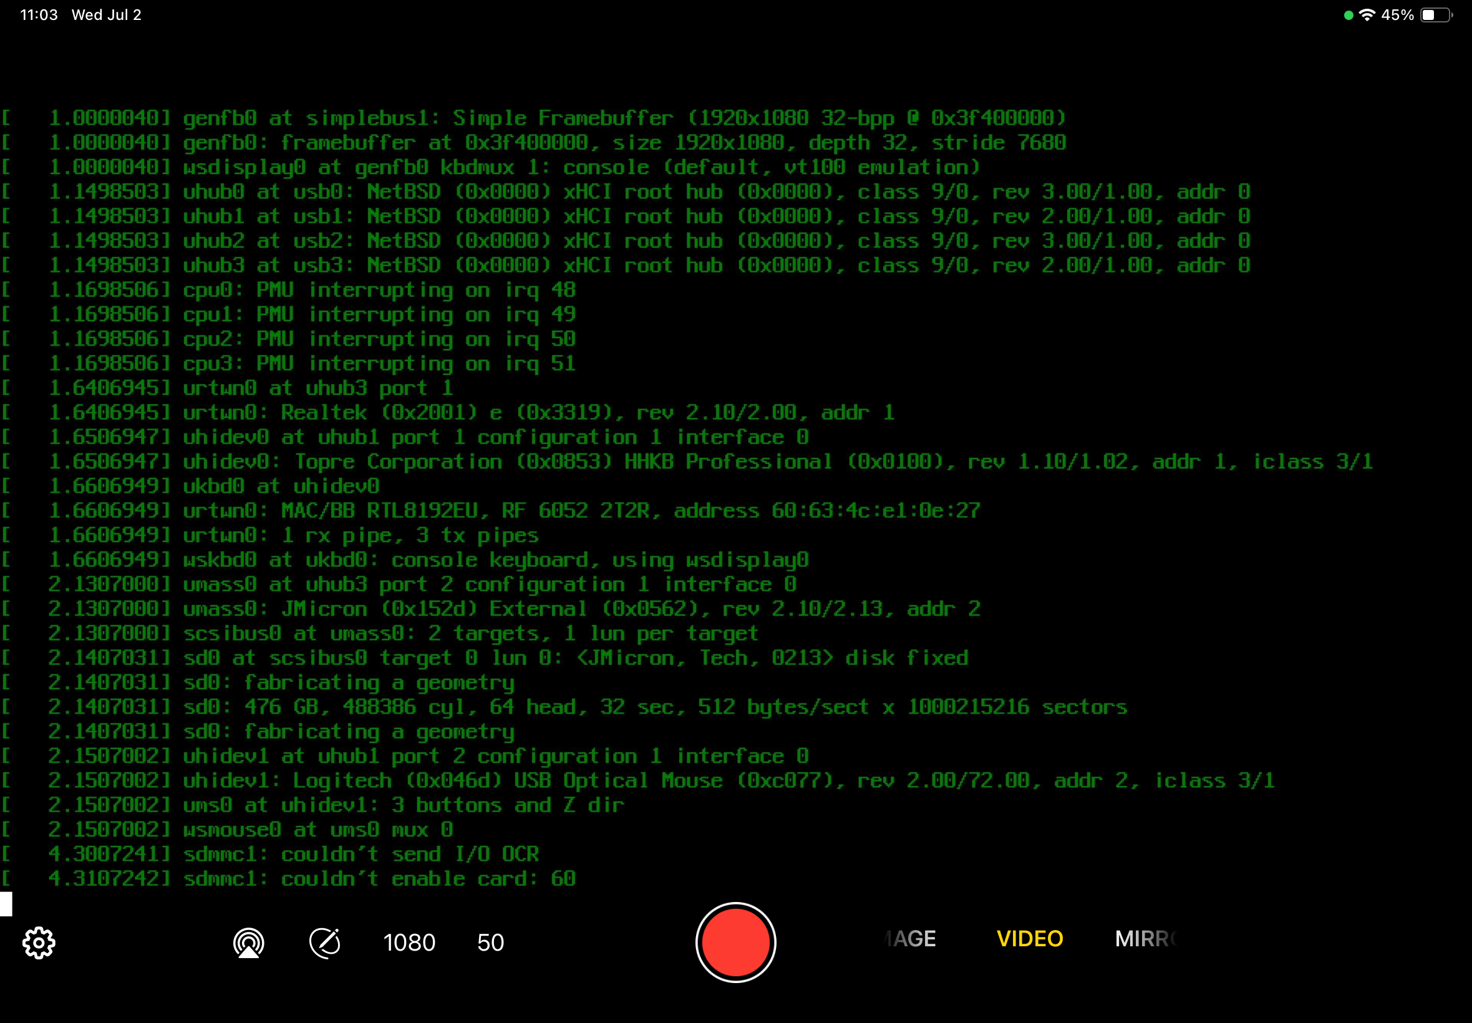Tap the green camera-in-use indicator dot
The image size is (1472, 1023).
pyautogui.click(x=1349, y=16)
